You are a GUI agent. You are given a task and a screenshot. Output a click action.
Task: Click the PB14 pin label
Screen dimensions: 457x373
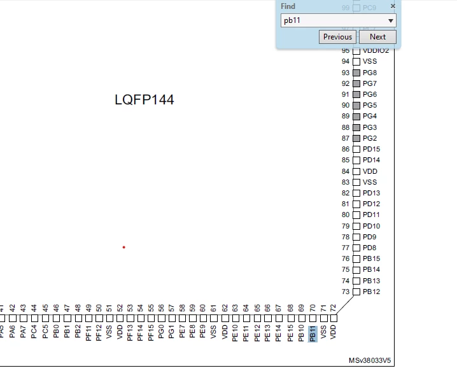pyautogui.click(x=371, y=269)
